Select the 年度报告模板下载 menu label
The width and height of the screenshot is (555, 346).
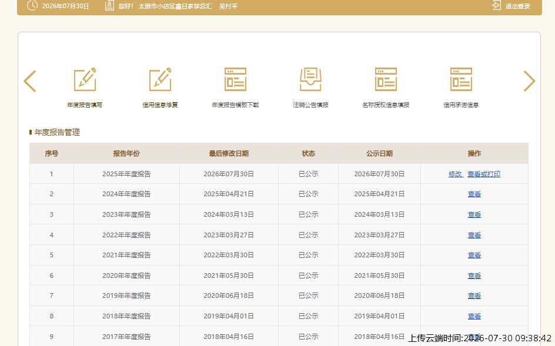[x=235, y=105]
